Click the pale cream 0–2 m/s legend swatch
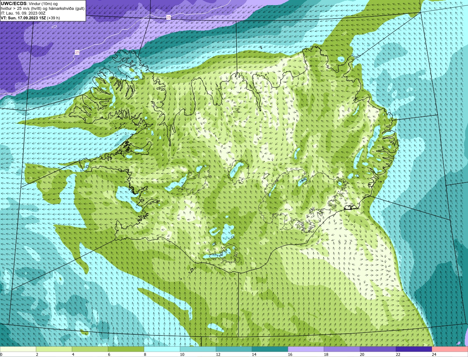 coord(18,349)
